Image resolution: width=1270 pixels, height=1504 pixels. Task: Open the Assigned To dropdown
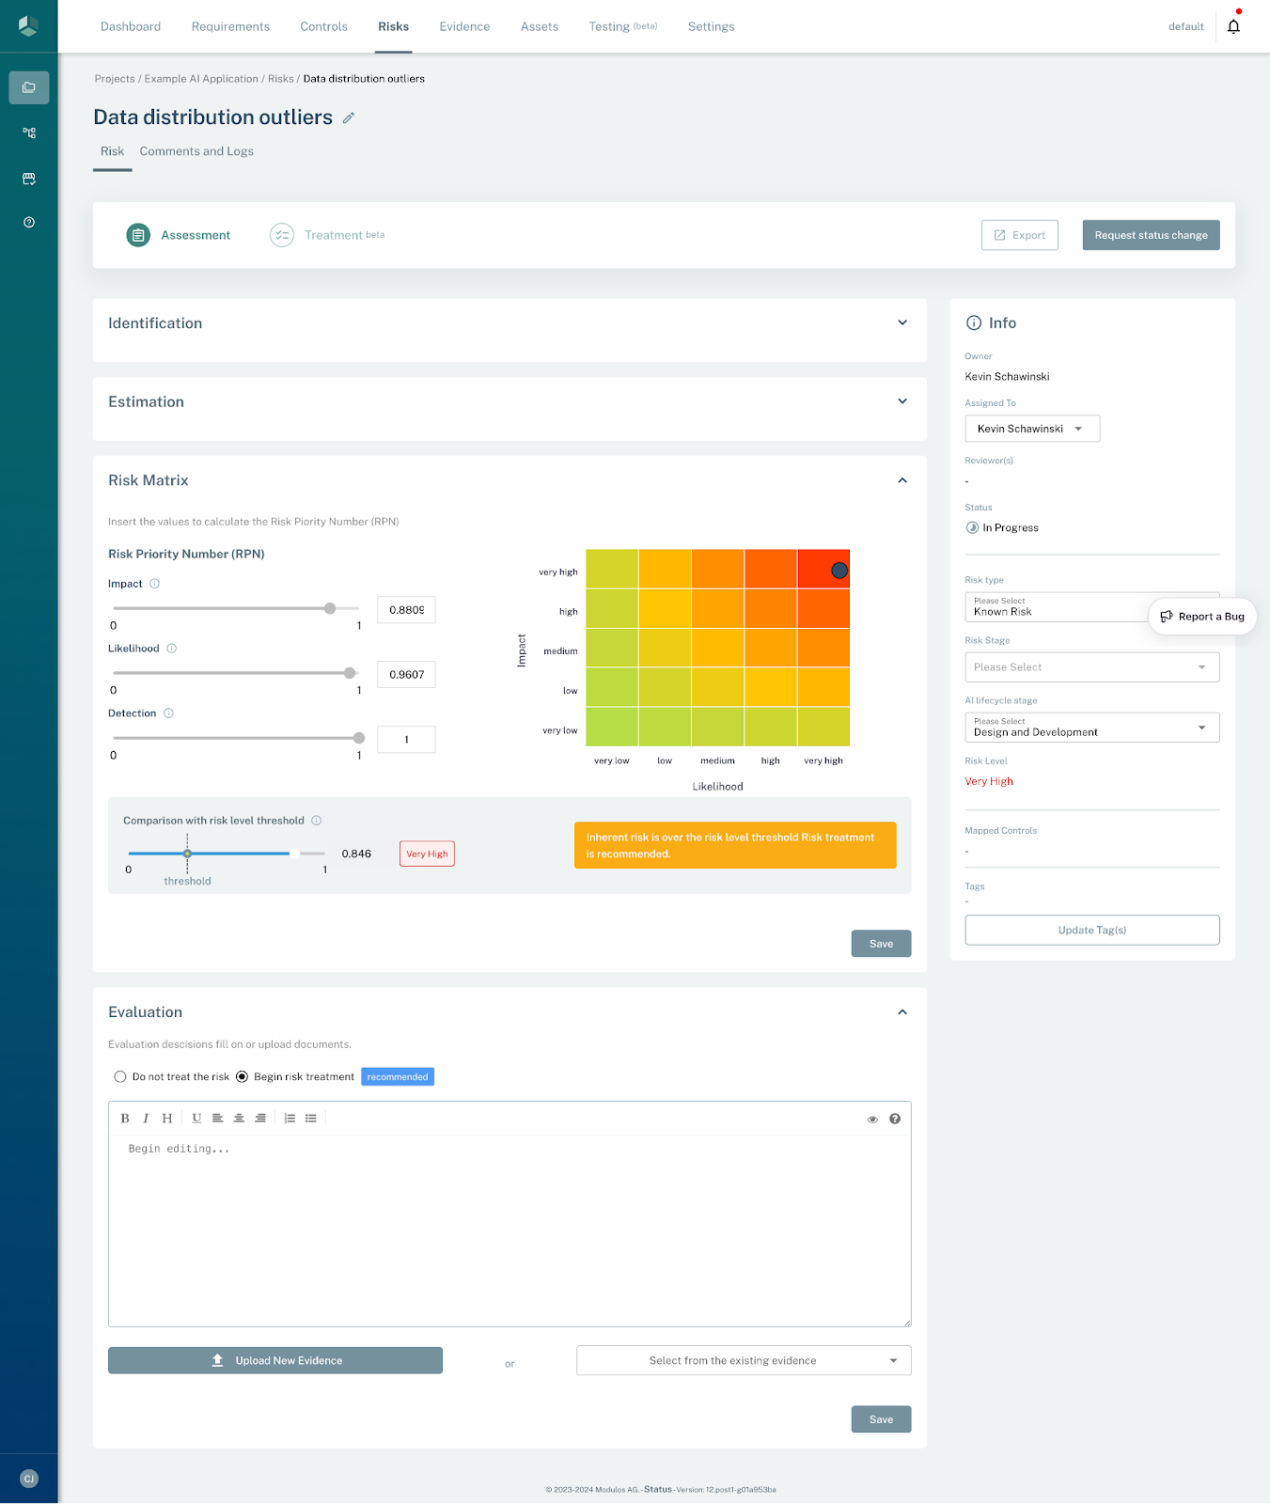pyautogui.click(x=1032, y=429)
